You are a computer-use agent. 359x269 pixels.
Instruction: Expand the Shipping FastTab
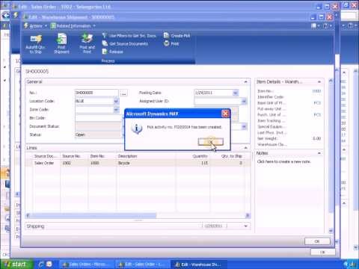246,226
